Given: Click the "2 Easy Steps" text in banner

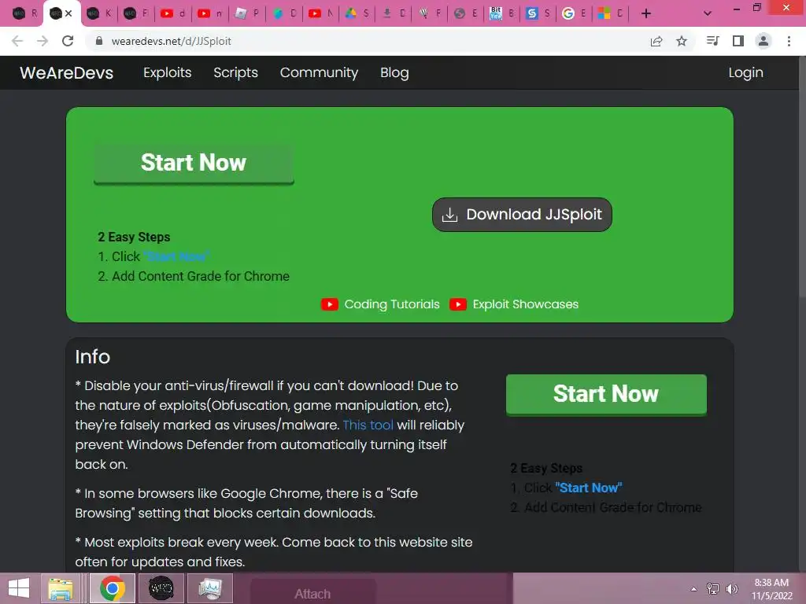Looking at the screenshot, I should pyautogui.click(x=134, y=237).
